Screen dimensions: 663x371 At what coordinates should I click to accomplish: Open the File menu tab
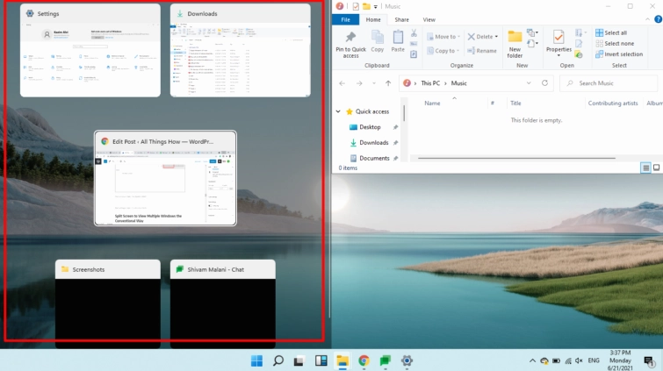coord(345,19)
